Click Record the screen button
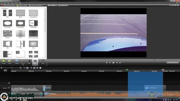The height and width of the screenshot is (101, 180). tap(8, 5)
